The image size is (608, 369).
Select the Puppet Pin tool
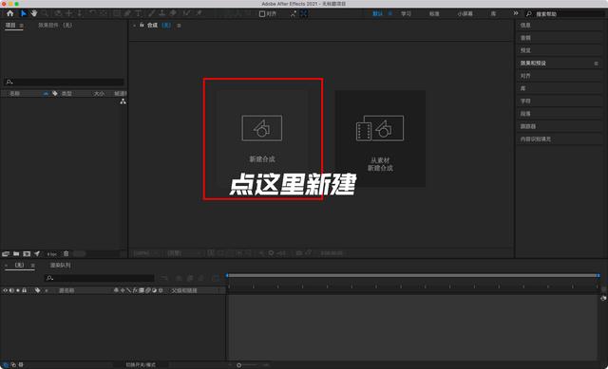[x=199, y=13]
